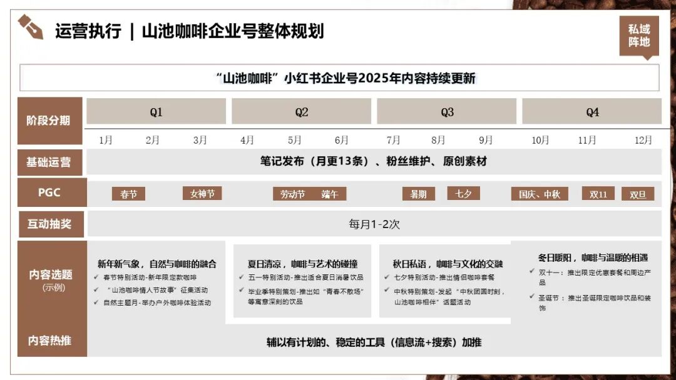676x380 pixels.
Task: Click the 基础运营 row header
Action: coord(49,162)
